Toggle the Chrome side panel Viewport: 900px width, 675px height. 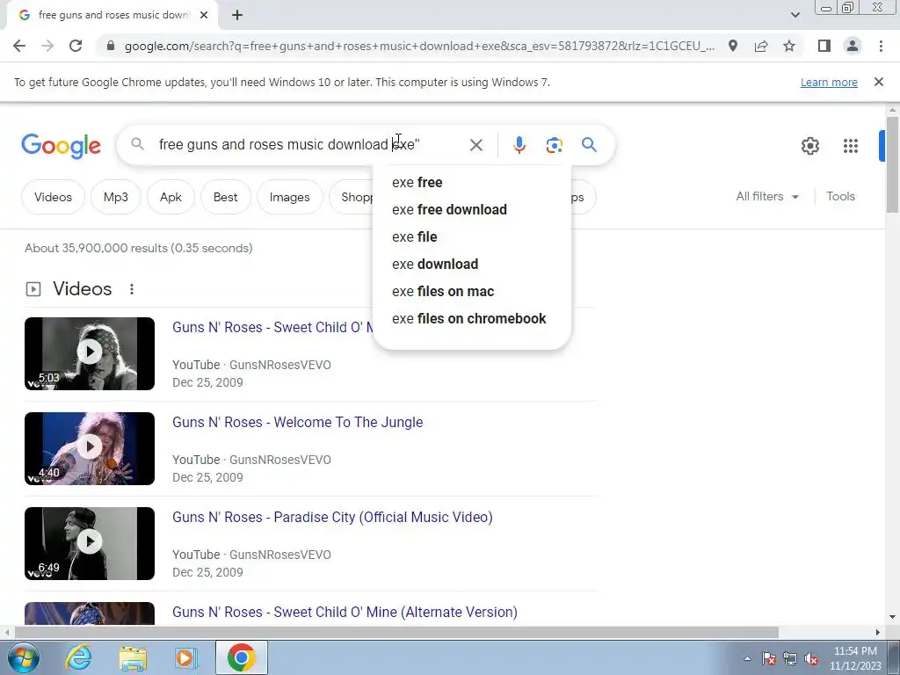[824, 46]
